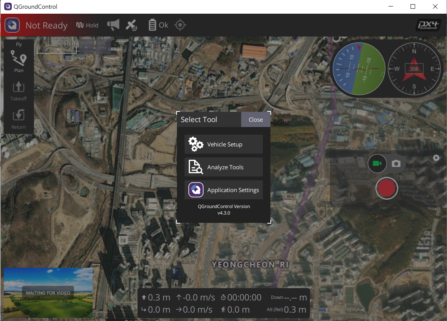Close the Select Tool dialog
Image resolution: width=447 pixels, height=321 pixels.
pyautogui.click(x=256, y=119)
